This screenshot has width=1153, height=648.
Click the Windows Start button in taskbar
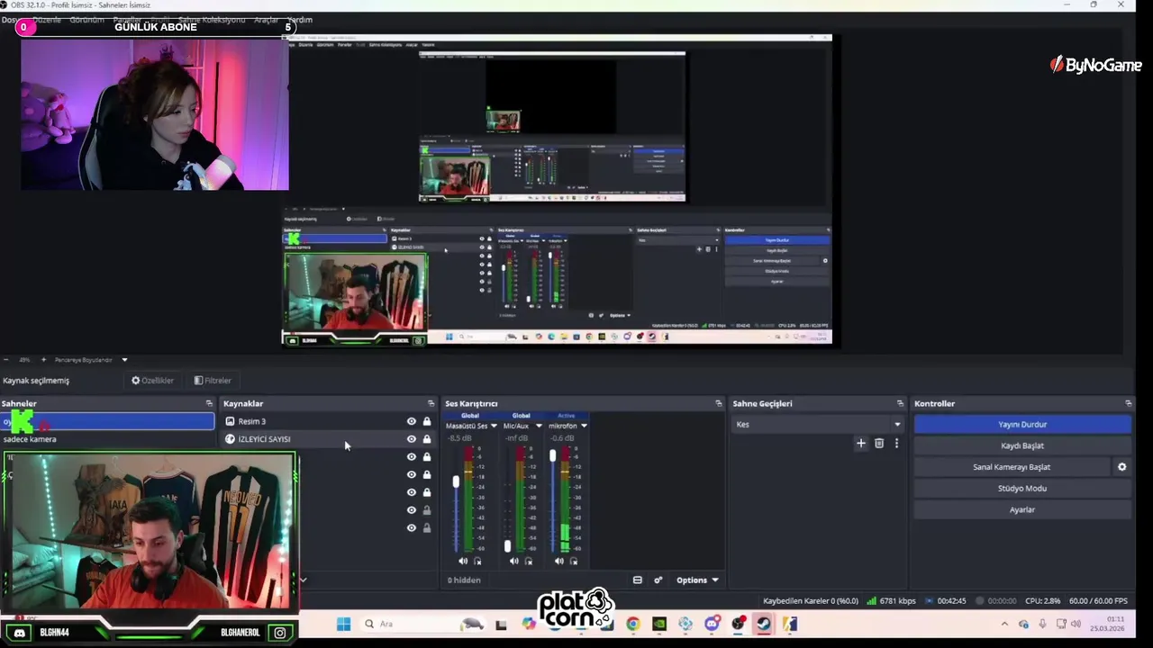343,624
